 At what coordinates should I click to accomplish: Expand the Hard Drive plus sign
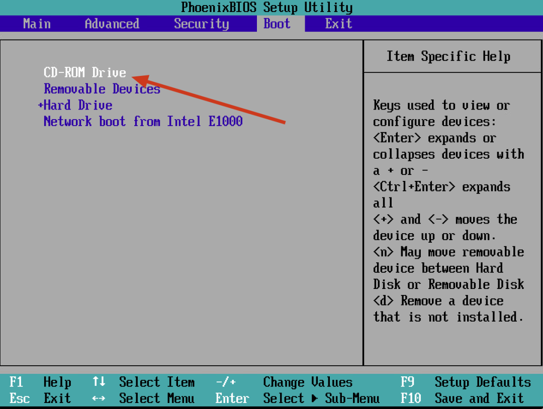pos(40,105)
